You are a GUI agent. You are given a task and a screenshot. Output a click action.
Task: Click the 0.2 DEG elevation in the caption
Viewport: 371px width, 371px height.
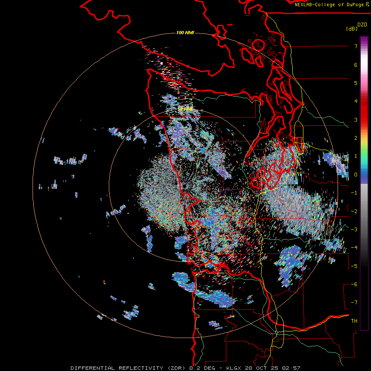pyautogui.click(x=202, y=368)
